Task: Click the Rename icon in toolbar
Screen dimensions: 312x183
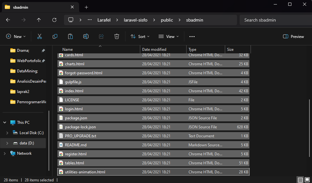Action: tap(86, 37)
